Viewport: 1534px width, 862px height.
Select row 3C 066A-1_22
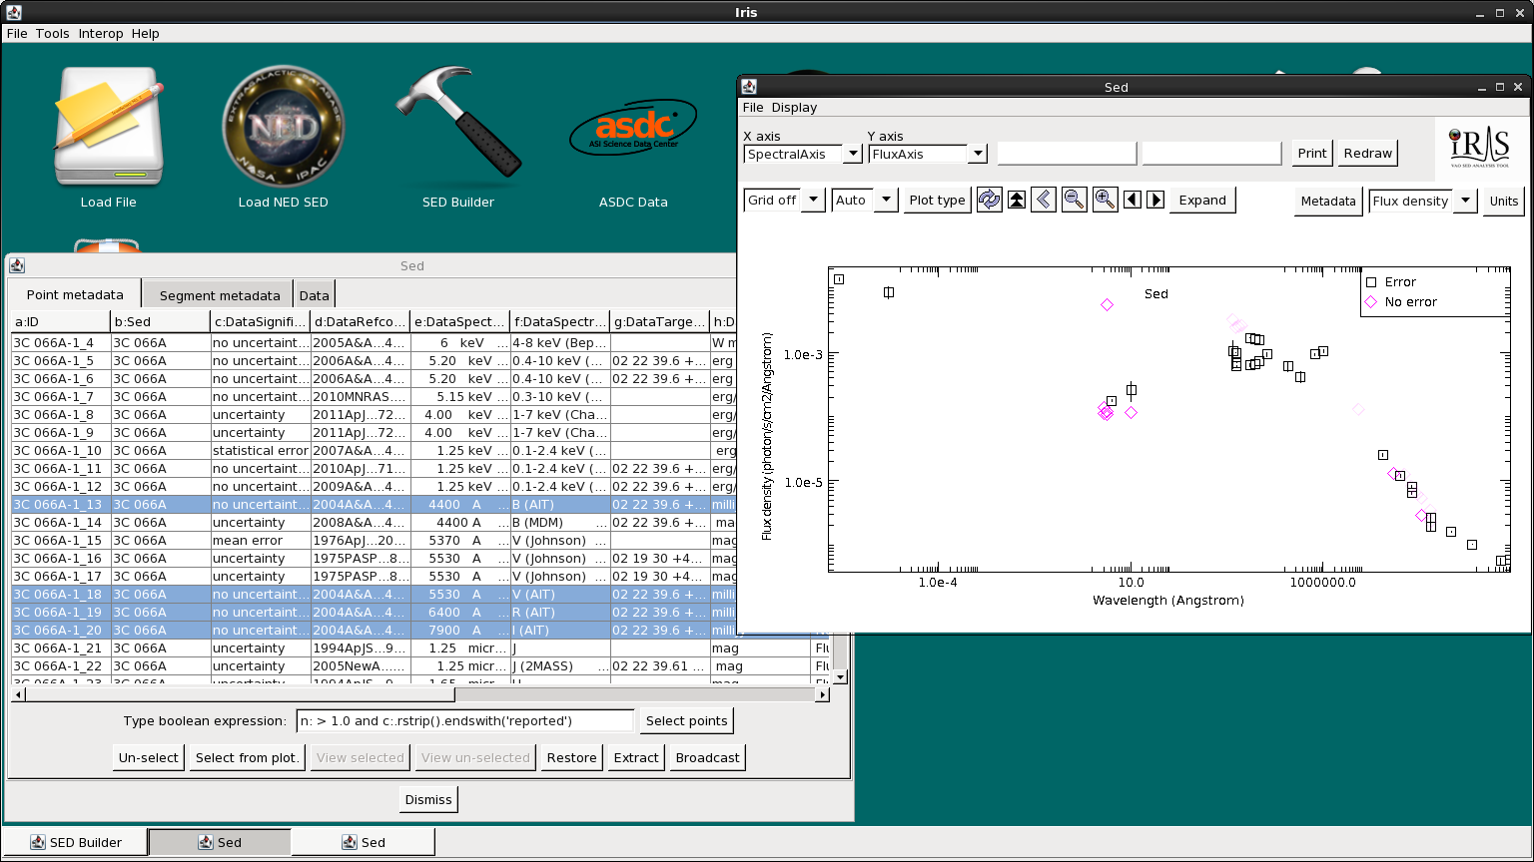click(422, 665)
